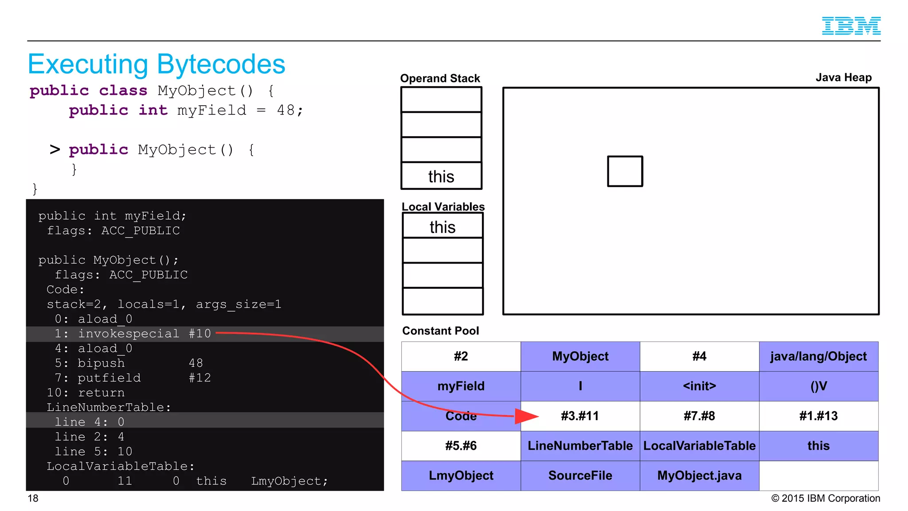The width and height of the screenshot is (908, 511).
Task: Click the 'MyObject' constant pool cell
Action: pos(580,356)
